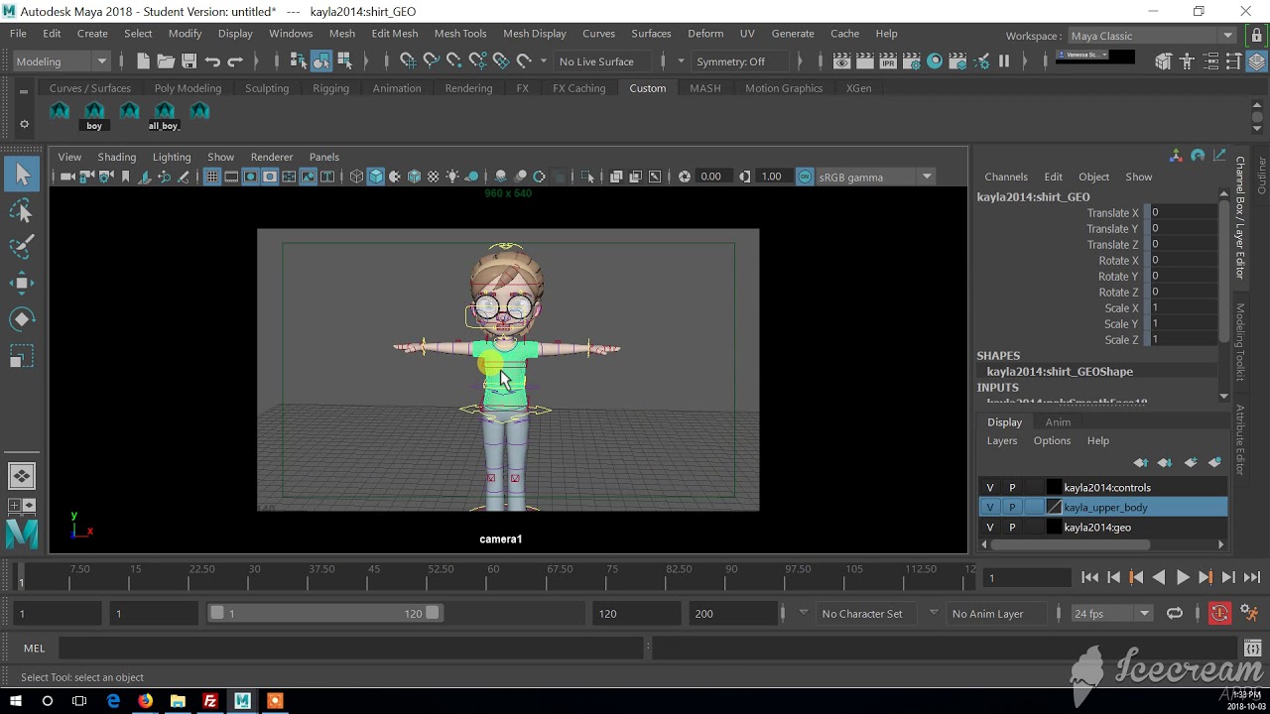The image size is (1270, 714).
Task: Open the Channels menu in Channel Box
Action: pyautogui.click(x=1006, y=177)
